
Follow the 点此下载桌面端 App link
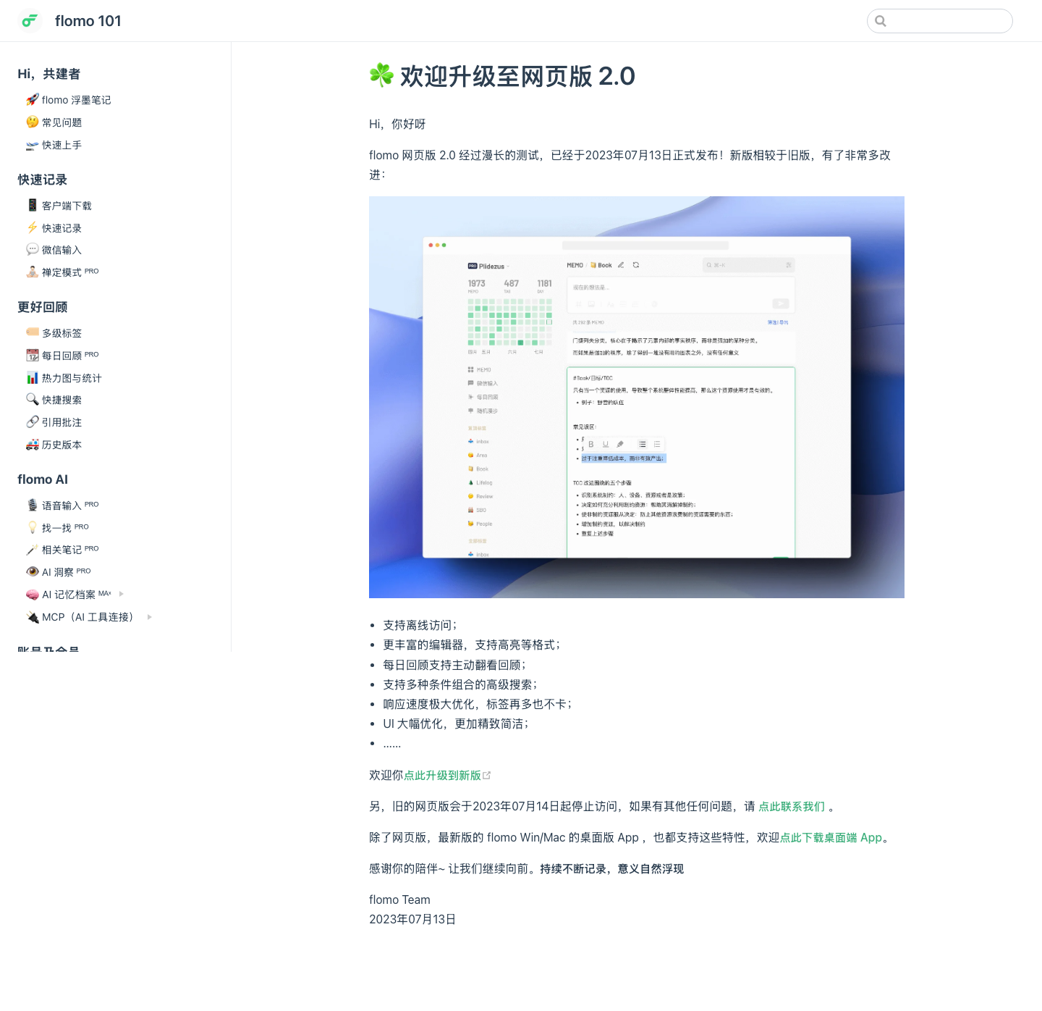831,837
